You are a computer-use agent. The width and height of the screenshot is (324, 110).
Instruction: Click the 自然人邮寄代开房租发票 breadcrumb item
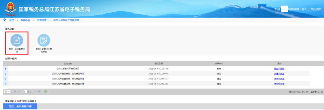point(66,20)
